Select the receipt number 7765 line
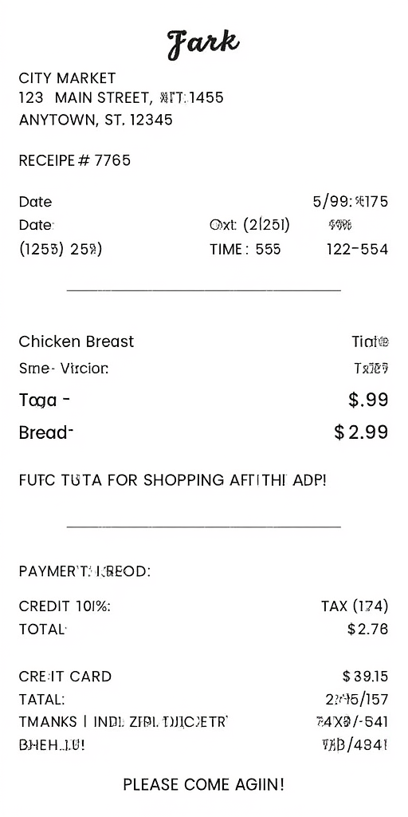 [x=74, y=160]
